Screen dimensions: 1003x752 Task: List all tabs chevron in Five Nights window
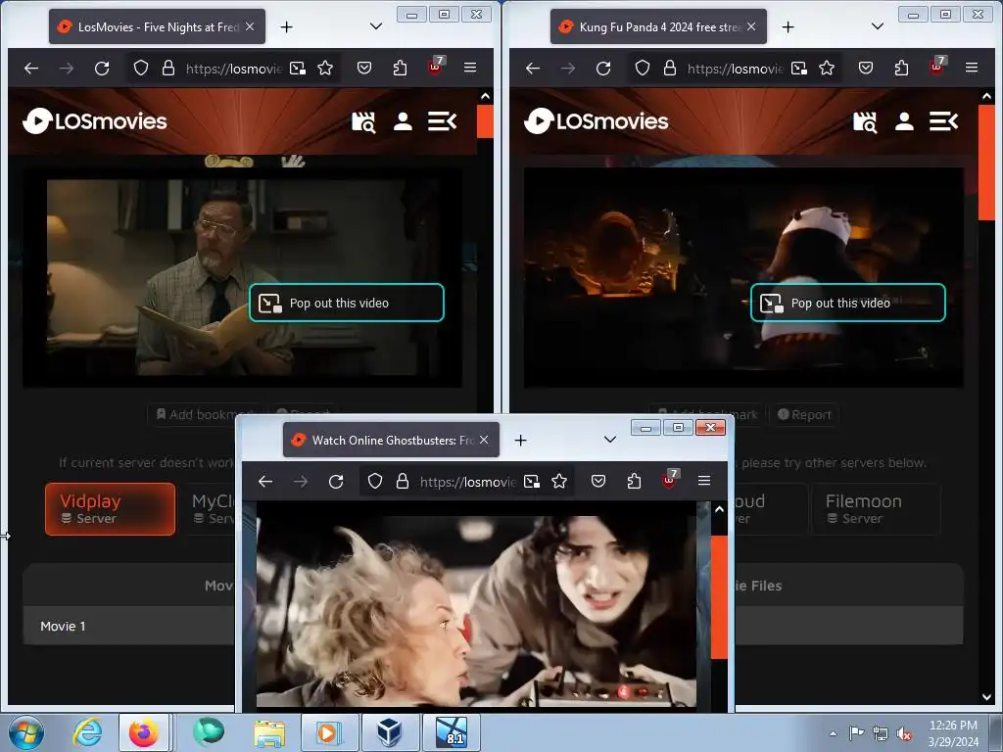pyautogui.click(x=376, y=26)
